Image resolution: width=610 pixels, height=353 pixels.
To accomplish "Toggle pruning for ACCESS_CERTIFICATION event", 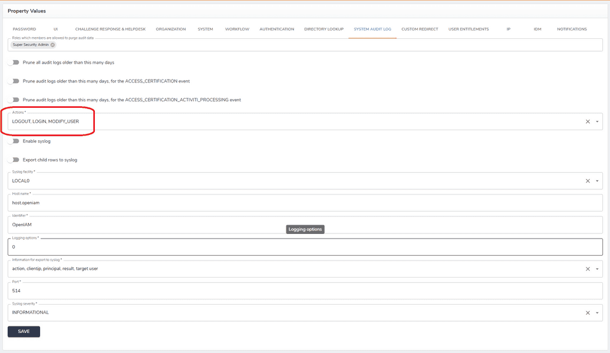I will tap(14, 81).
